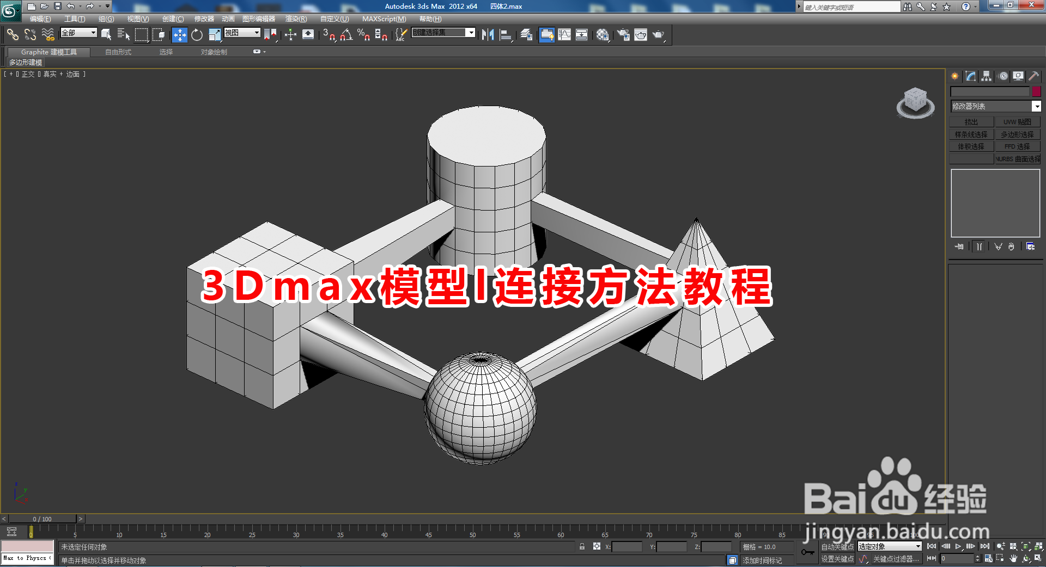Viewport: 1046px width, 567px height.
Task: Open the application menu logo button
Action: (11, 10)
